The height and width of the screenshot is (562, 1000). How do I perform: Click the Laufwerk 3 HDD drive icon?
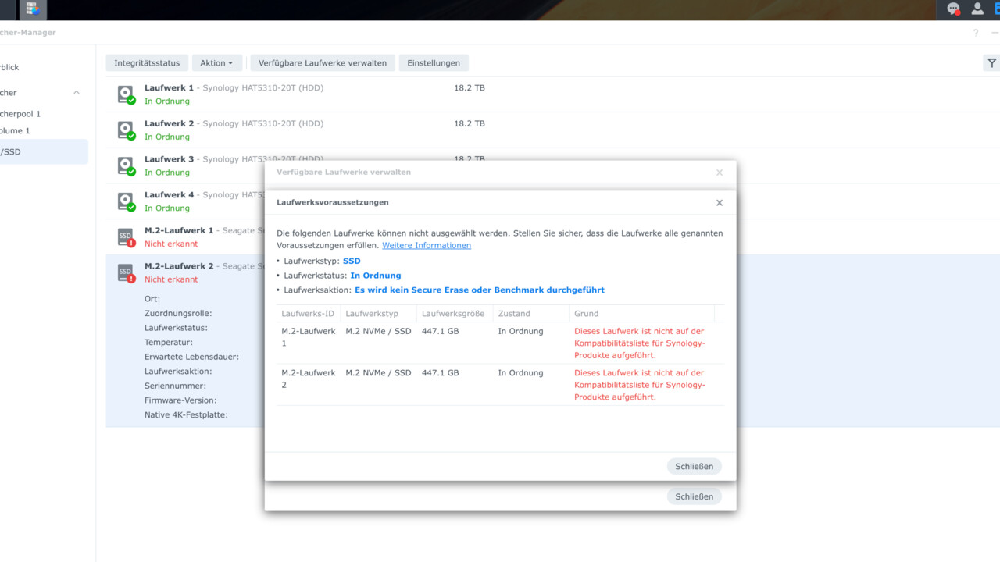click(125, 165)
